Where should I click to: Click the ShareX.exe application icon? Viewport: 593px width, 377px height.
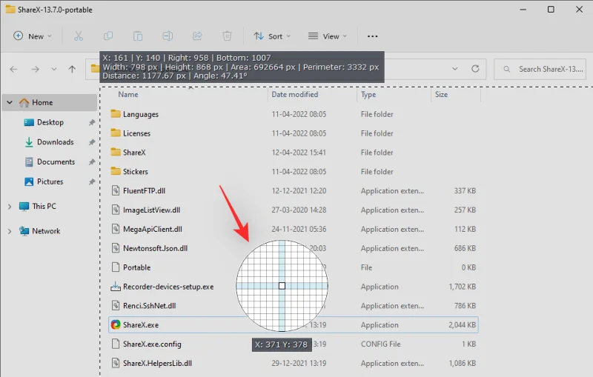click(x=116, y=324)
